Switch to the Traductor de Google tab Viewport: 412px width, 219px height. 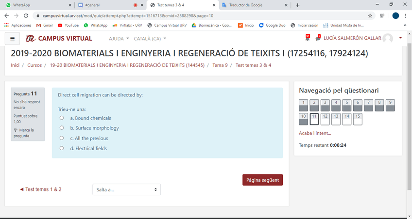[x=254, y=5]
